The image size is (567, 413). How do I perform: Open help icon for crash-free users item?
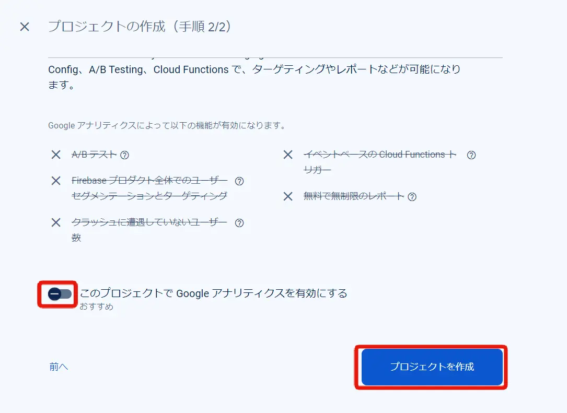239,223
